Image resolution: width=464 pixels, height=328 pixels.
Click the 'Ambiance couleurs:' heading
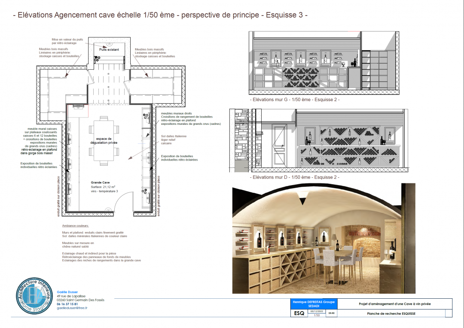(x=75, y=226)
